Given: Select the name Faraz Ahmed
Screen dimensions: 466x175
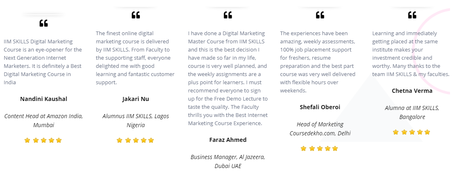Looking at the screenshot, I should (228, 140).
